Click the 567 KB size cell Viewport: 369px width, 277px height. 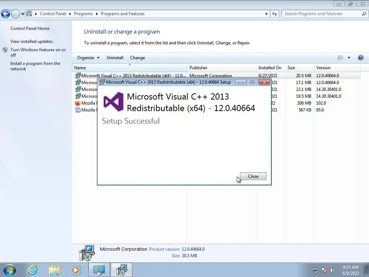(305, 110)
